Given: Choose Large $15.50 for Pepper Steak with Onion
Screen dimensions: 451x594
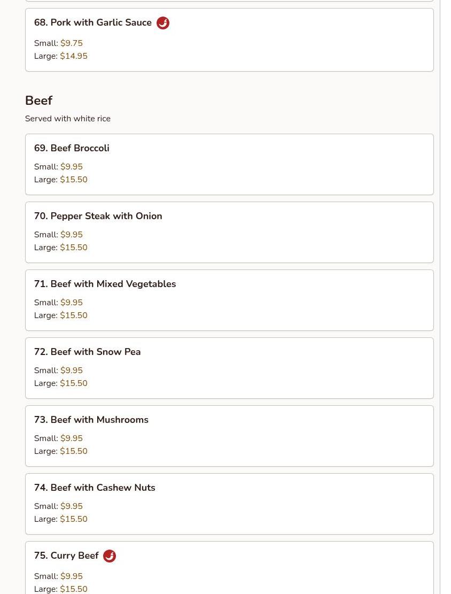Looking at the screenshot, I should pos(73,248).
